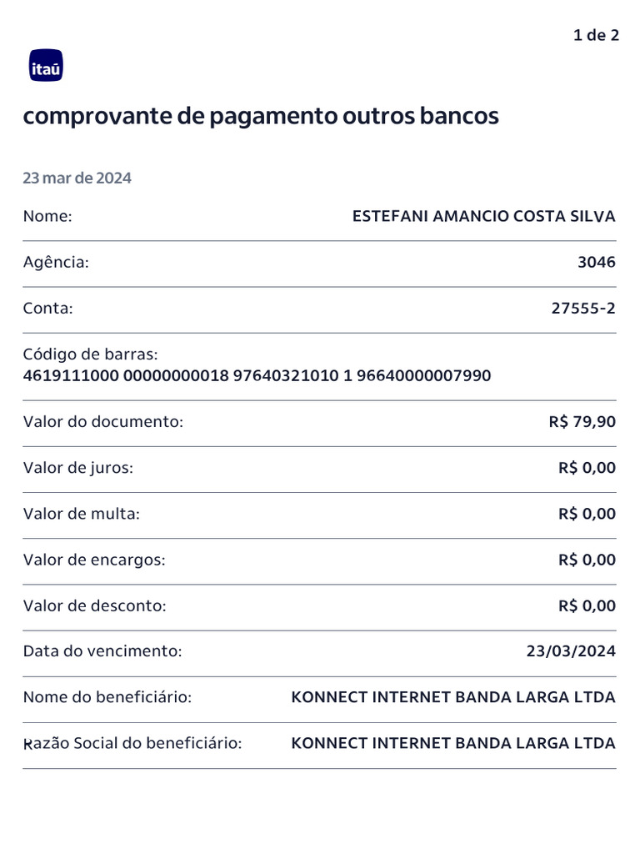Select the agência number 3046
Screen dimensions: 640x854
pyautogui.click(x=597, y=263)
